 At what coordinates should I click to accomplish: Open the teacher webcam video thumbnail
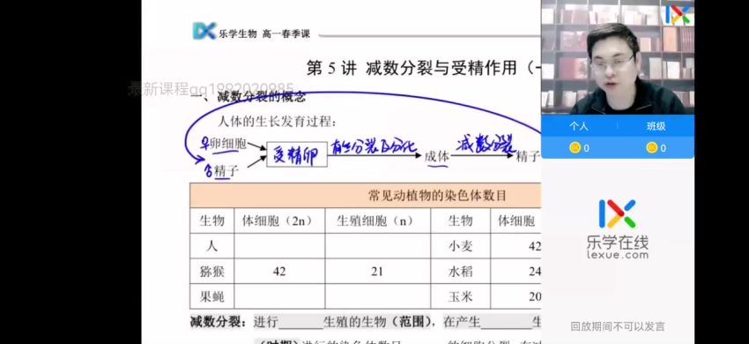coord(618,57)
